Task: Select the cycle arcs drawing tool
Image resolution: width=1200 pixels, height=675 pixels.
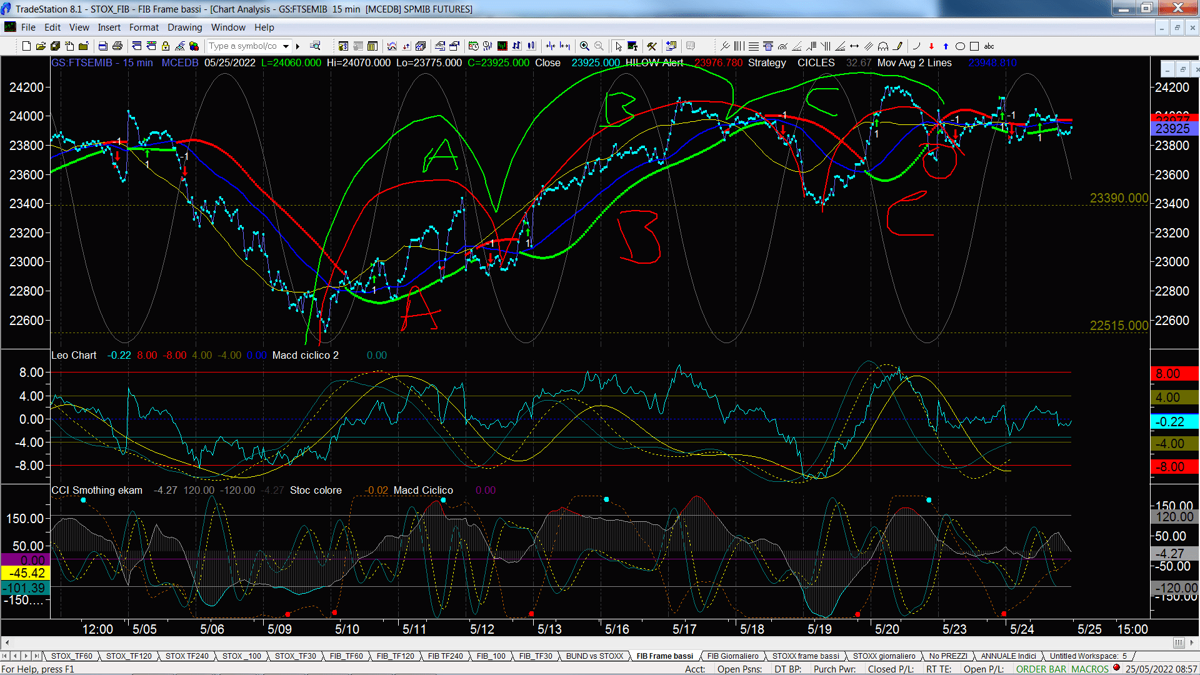Action: [x=883, y=46]
